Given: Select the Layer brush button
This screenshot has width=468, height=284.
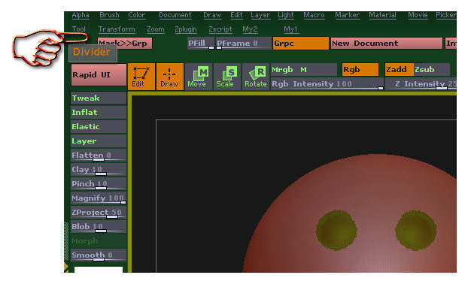Looking at the screenshot, I should click(99, 141).
